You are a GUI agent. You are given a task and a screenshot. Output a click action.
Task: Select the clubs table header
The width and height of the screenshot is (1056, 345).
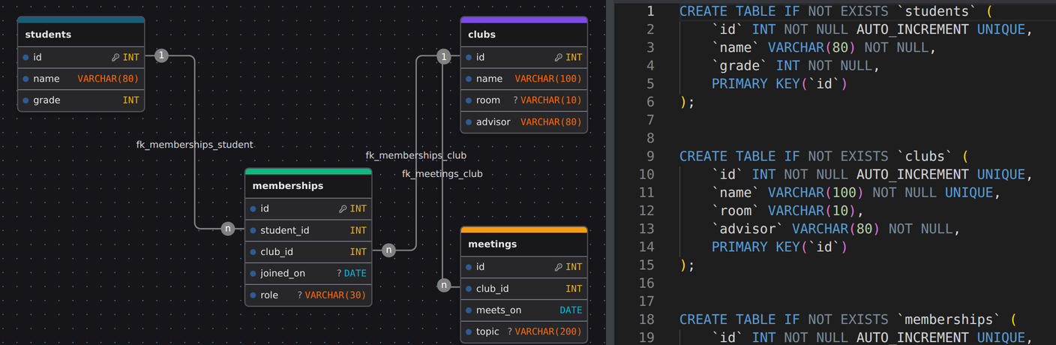coord(523,34)
